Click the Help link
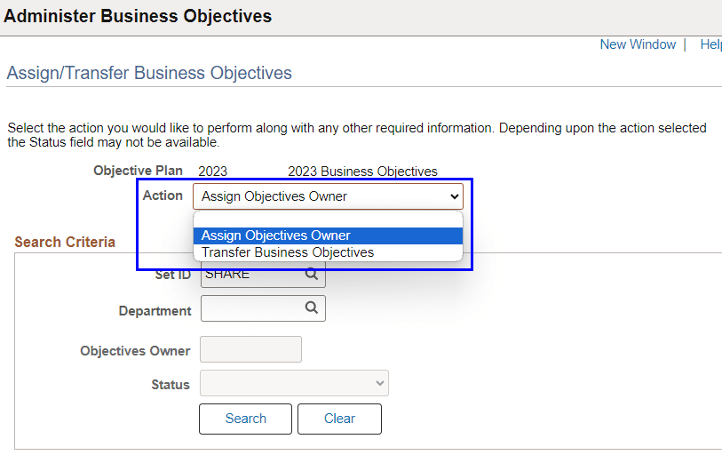The width and height of the screenshot is (722, 471). 710,44
